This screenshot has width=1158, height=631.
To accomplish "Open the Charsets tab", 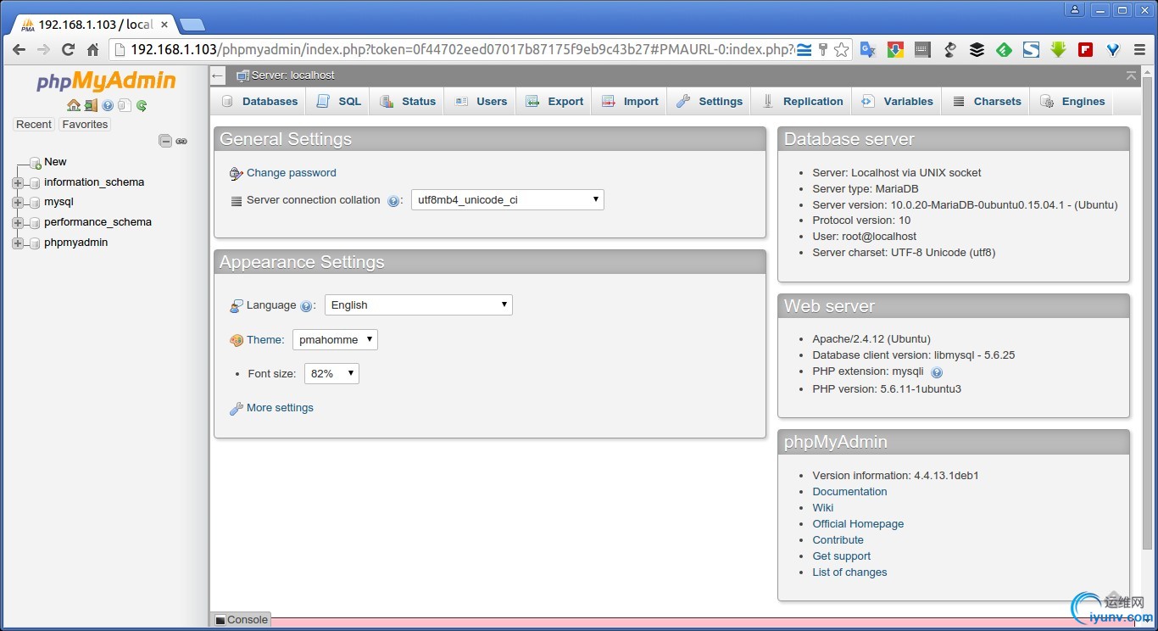I will (987, 101).
